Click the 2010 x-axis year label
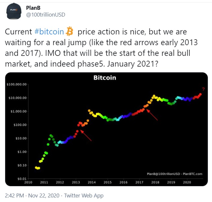Viewport: 212px width, 202px height. click(x=29, y=183)
